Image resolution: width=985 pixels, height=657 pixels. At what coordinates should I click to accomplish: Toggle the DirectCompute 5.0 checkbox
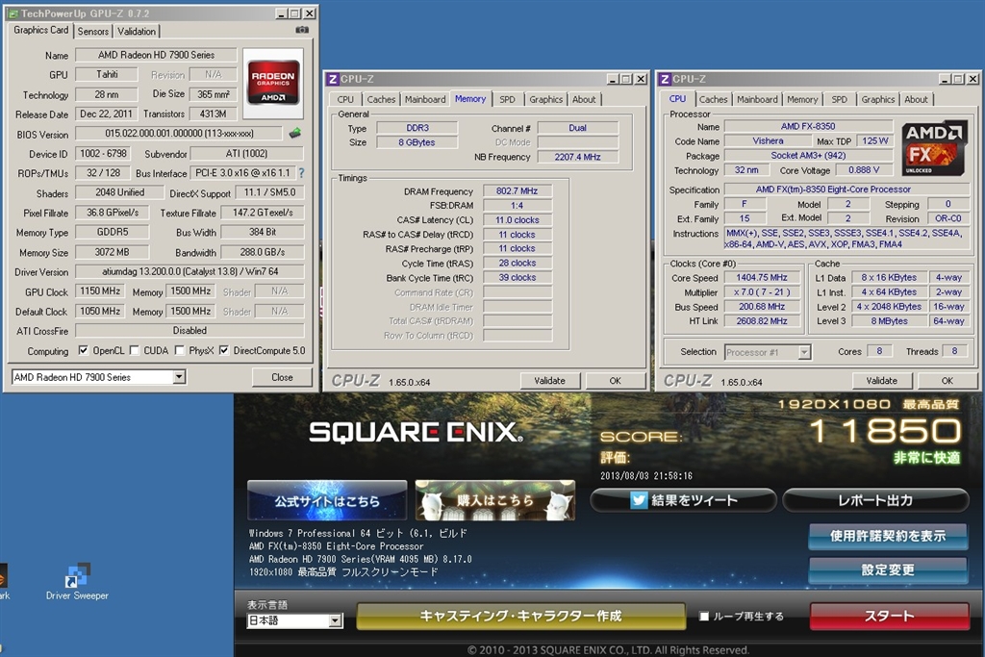pyautogui.click(x=223, y=350)
